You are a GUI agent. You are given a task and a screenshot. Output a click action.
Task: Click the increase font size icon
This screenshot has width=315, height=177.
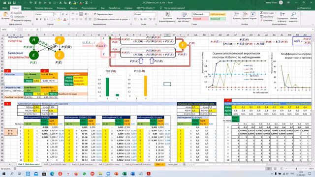(63, 14)
